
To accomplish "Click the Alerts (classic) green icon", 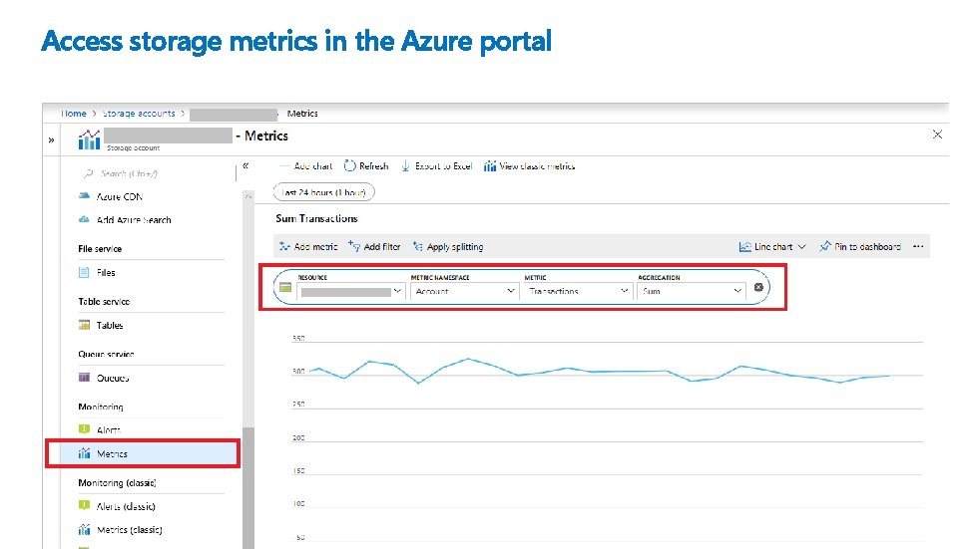I will [84, 505].
